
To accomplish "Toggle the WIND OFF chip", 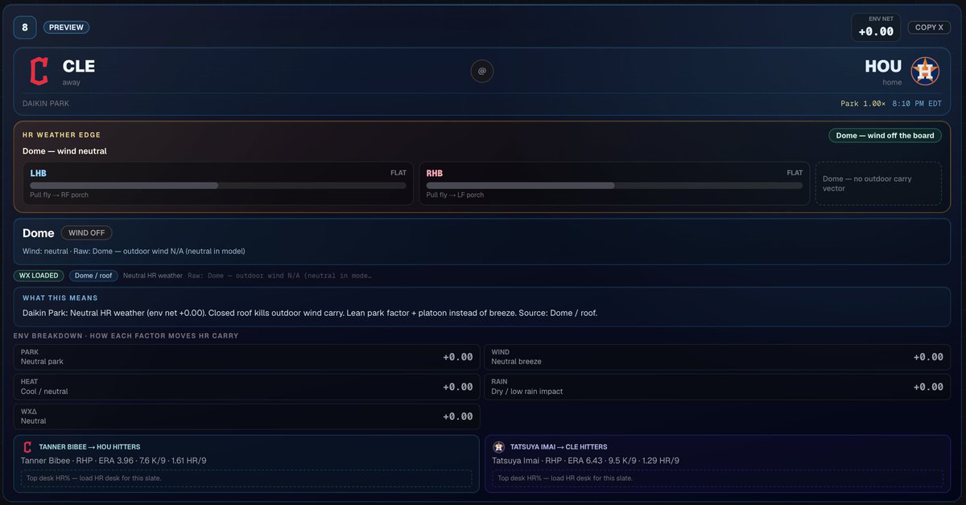I will (x=86, y=233).
